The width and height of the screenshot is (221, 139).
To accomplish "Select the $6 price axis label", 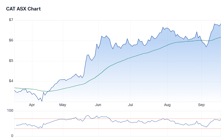I will pos(11,40).
